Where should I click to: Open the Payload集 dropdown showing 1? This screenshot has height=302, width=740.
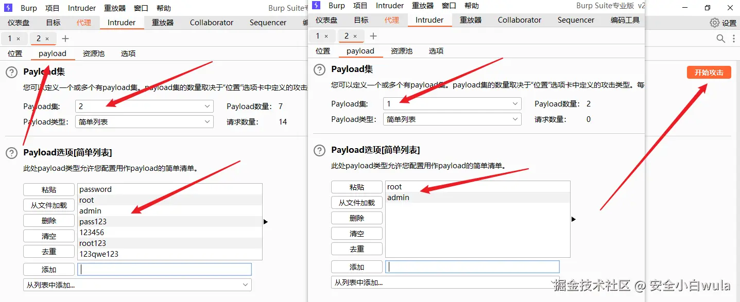(452, 104)
